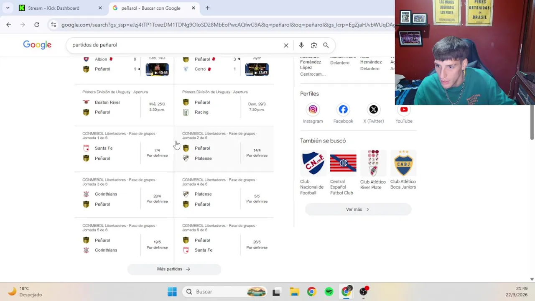
Task: Clear the search box text
Action: [286, 45]
